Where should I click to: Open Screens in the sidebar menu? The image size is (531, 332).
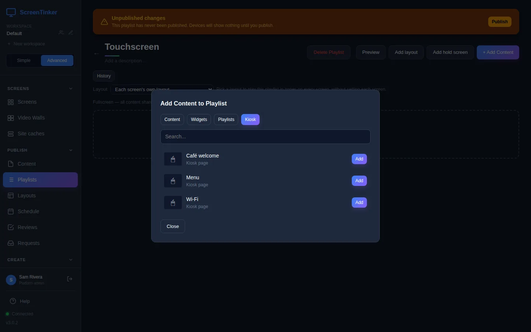pyautogui.click(x=41, y=102)
